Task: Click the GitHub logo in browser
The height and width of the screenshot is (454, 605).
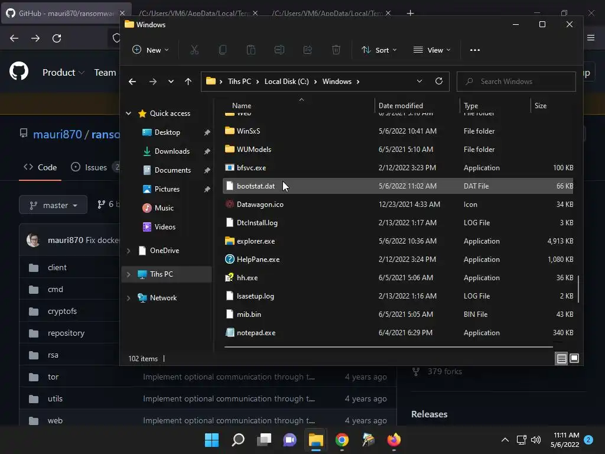Action: (19, 72)
